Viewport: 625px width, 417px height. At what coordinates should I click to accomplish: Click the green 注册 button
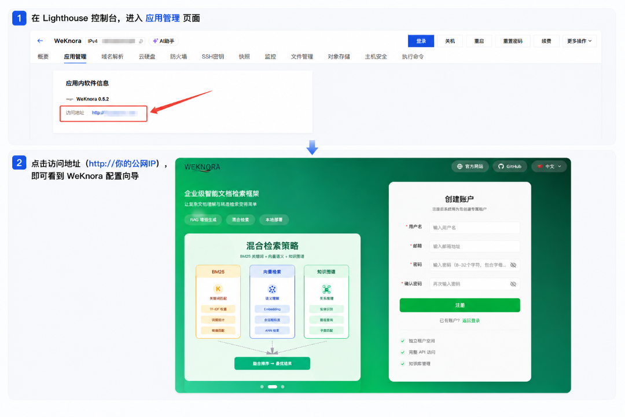[459, 305]
